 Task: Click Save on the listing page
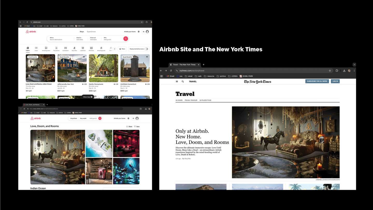pyautogui.click(x=137, y=127)
